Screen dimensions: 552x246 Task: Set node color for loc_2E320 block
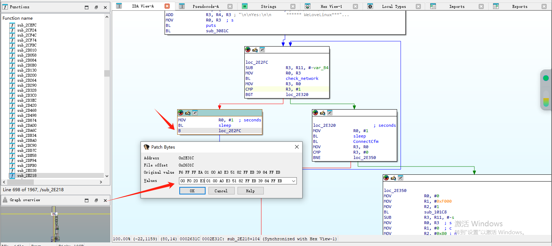[315, 113]
